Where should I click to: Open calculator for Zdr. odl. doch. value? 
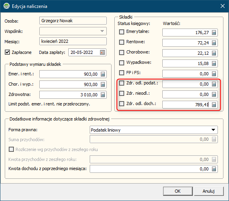(x=214, y=105)
